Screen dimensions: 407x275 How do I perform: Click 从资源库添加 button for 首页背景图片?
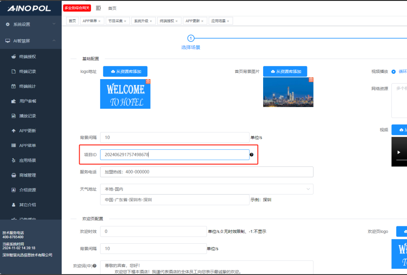click(x=285, y=72)
